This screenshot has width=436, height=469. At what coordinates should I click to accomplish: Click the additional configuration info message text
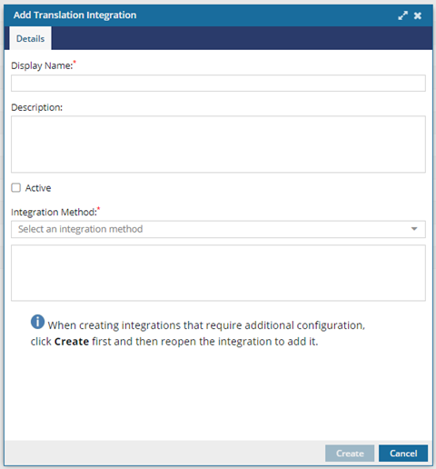pos(198,334)
